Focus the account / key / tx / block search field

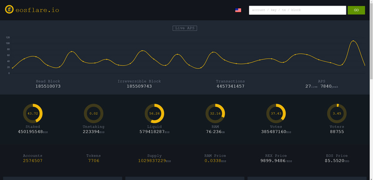pyautogui.click(x=297, y=10)
